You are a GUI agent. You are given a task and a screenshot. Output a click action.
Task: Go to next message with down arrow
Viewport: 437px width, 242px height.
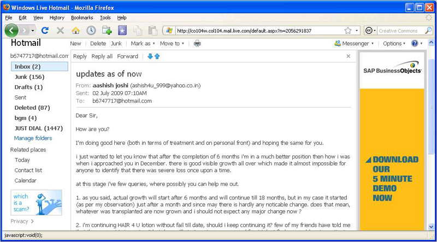click(150, 56)
